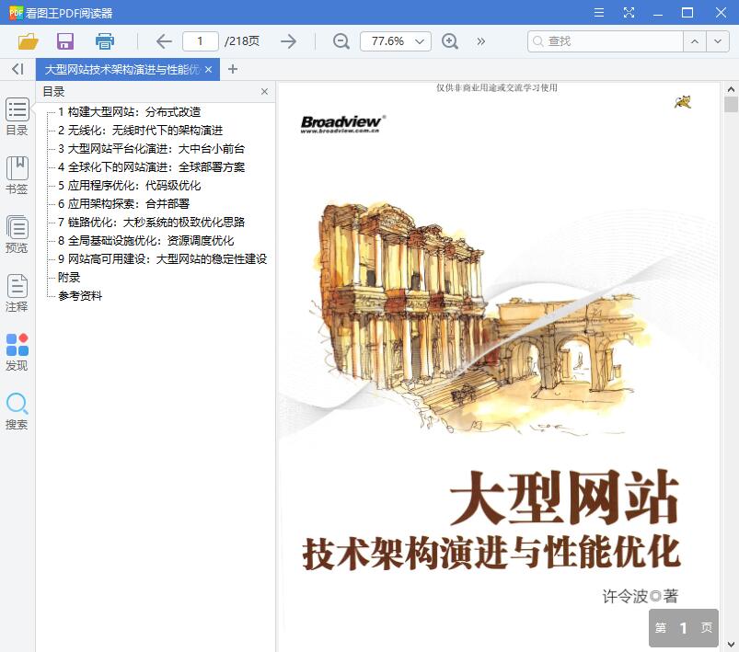
Task: Open the 77.6% zoom level dropdown
Action: coord(395,41)
